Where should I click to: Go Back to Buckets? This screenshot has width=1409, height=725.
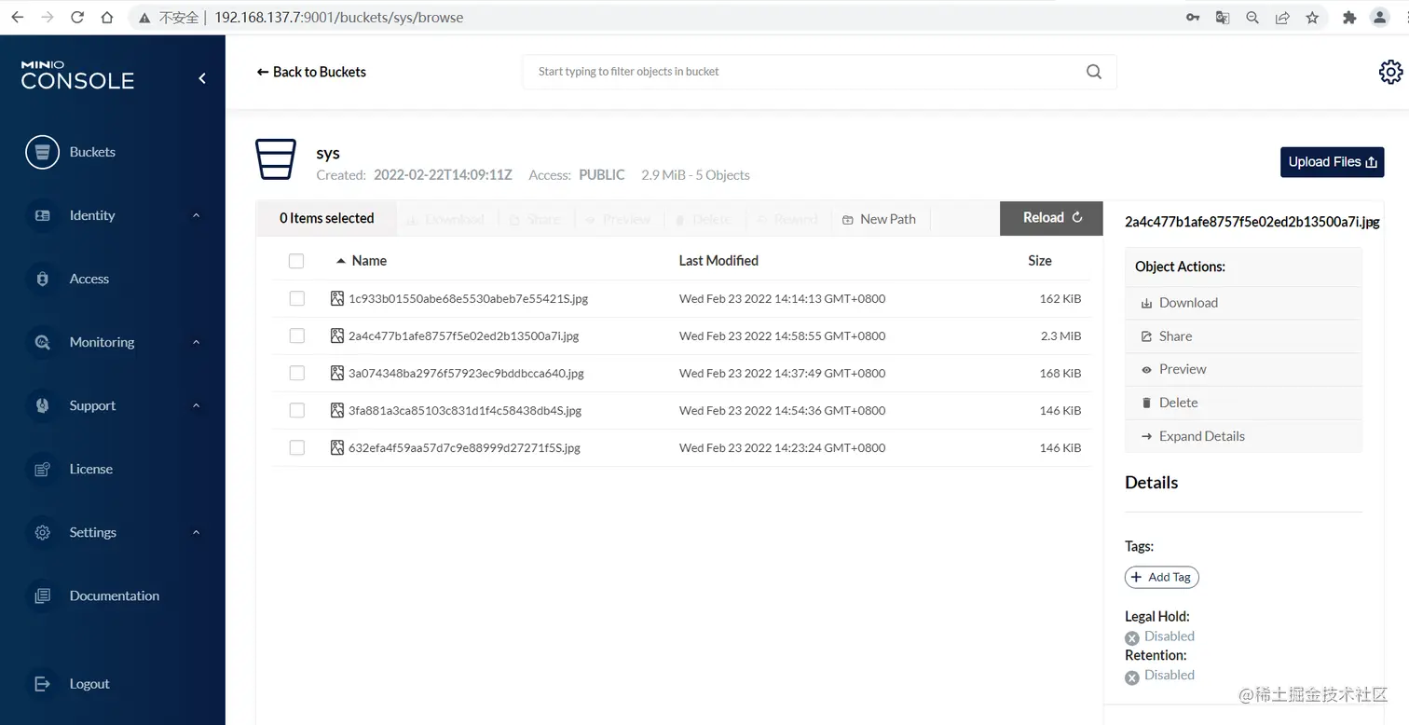pos(311,72)
